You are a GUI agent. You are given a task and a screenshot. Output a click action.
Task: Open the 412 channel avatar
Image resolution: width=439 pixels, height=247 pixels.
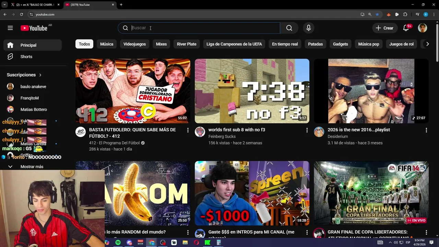[x=81, y=132]
